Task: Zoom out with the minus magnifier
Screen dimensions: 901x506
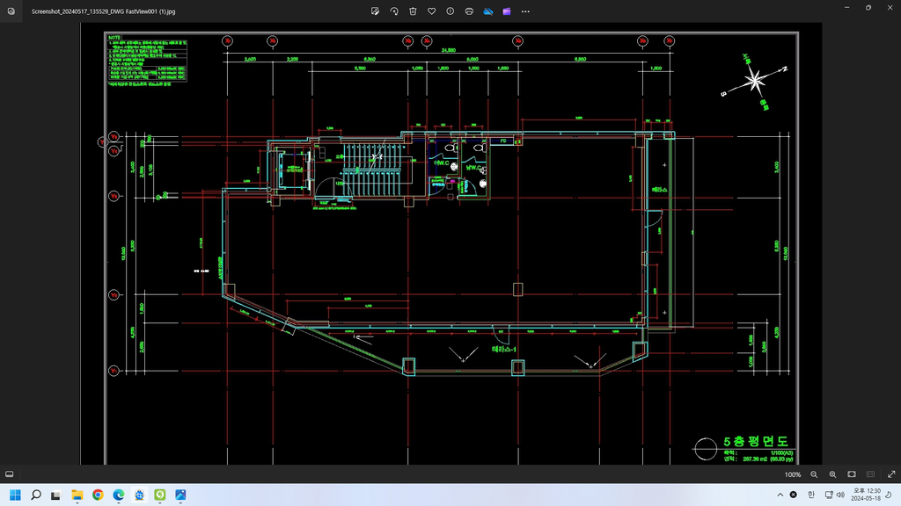Action: pos(814,474)
